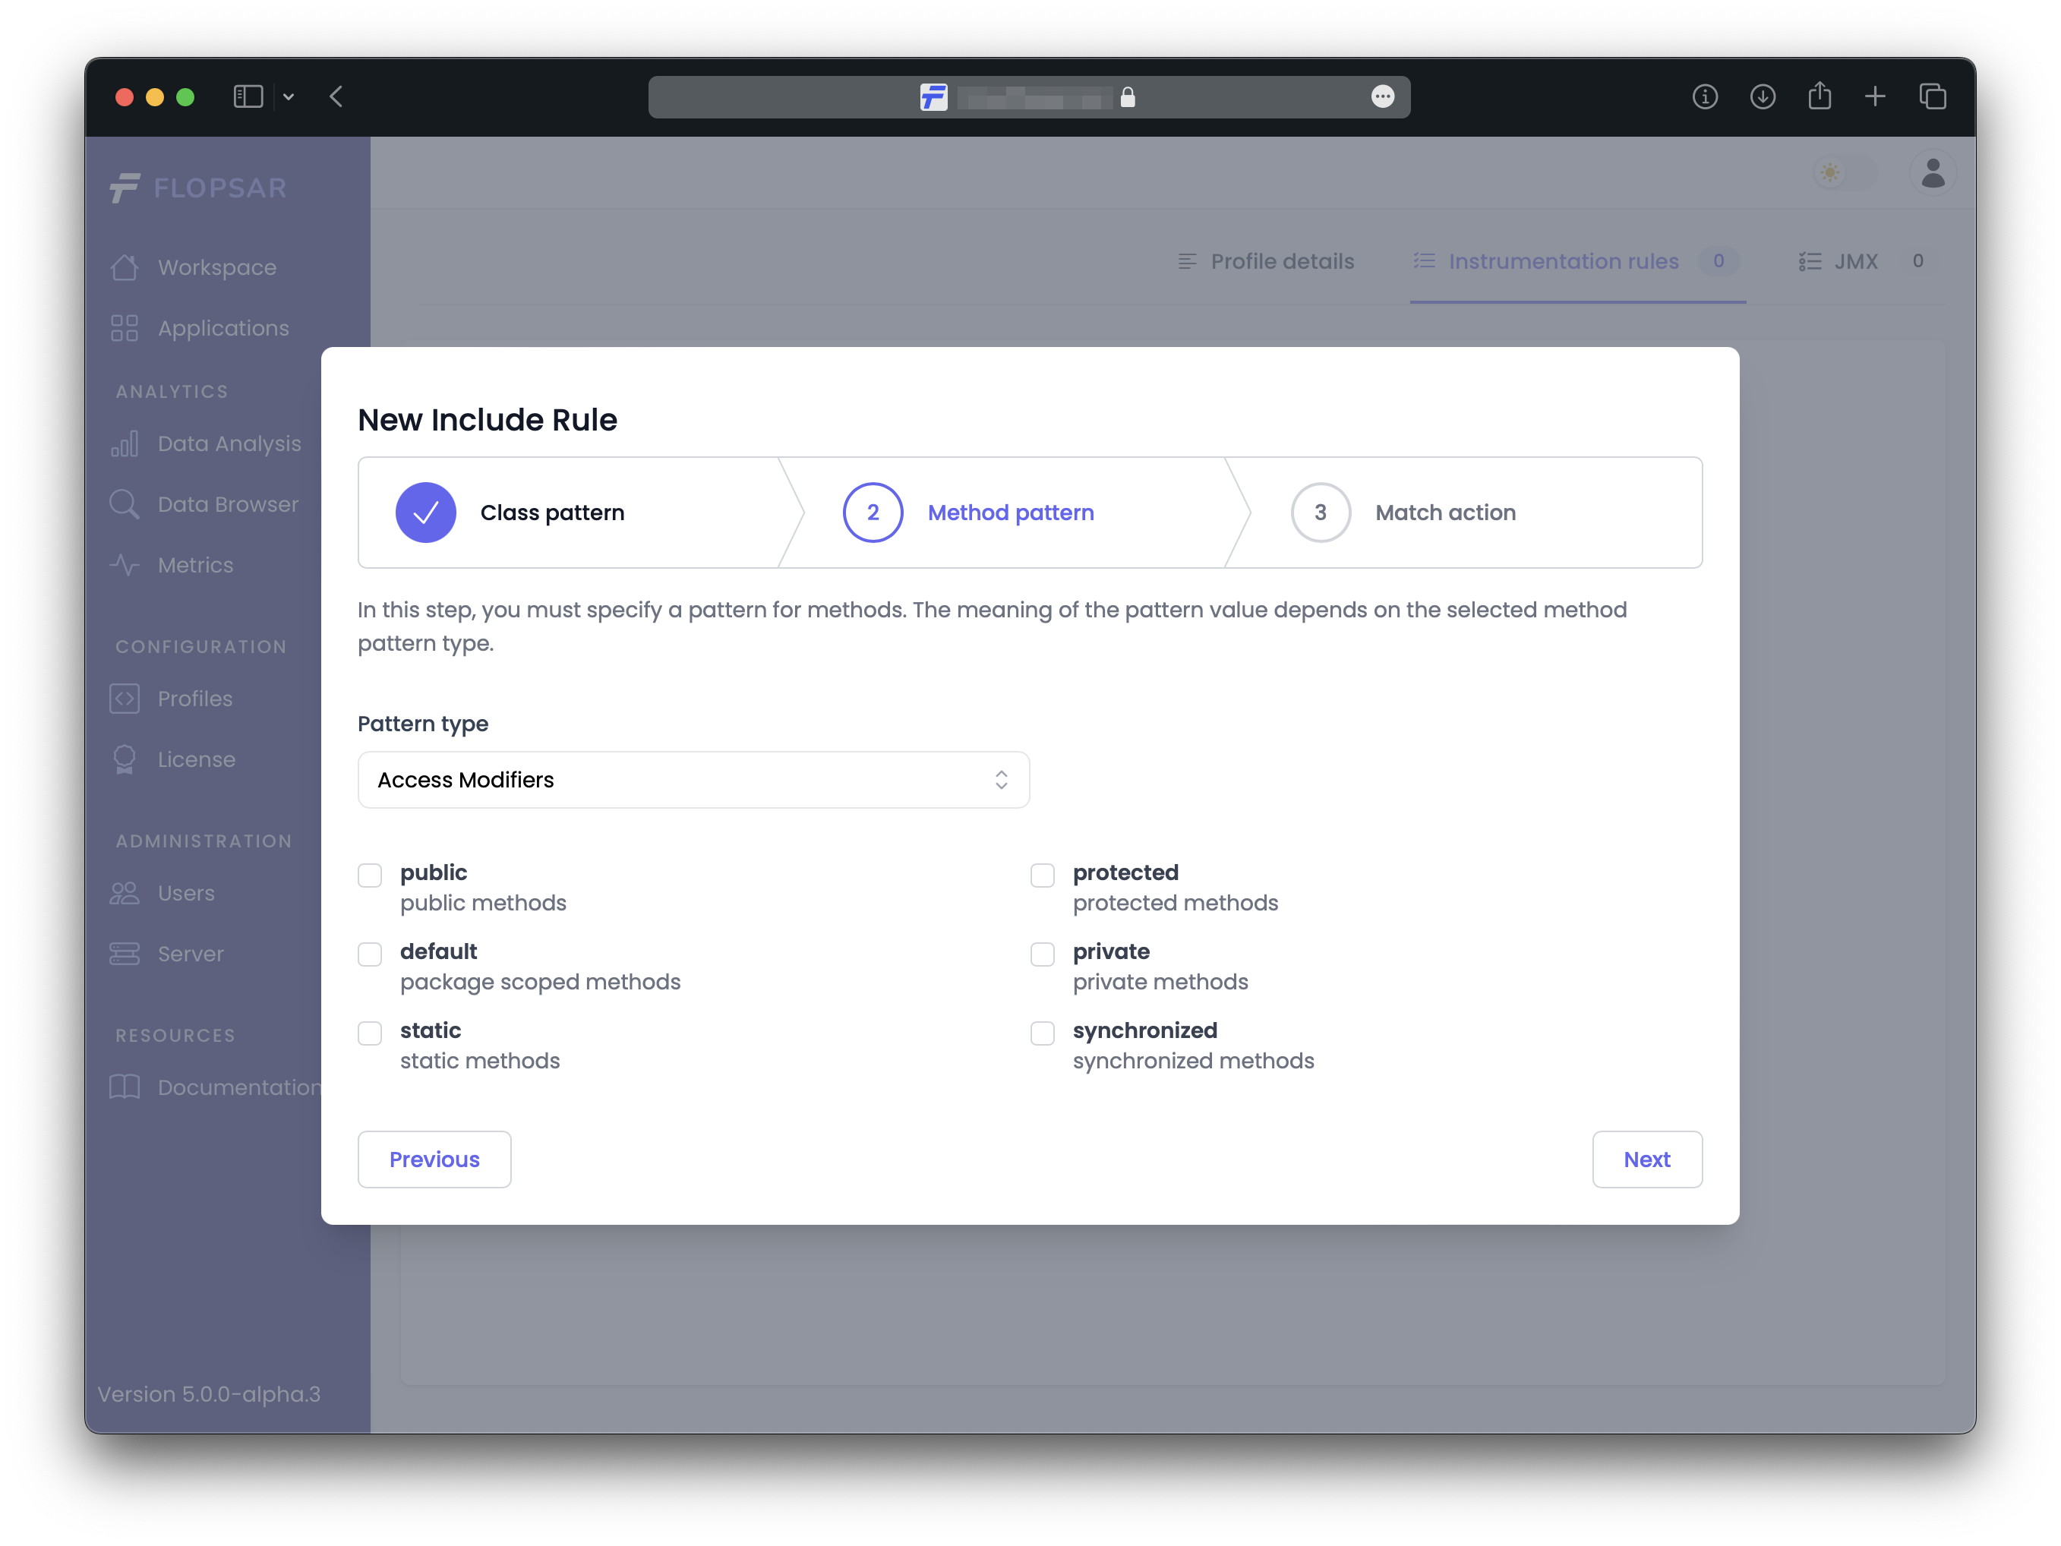Go back using the Previous button

[x=434, y=1158]
